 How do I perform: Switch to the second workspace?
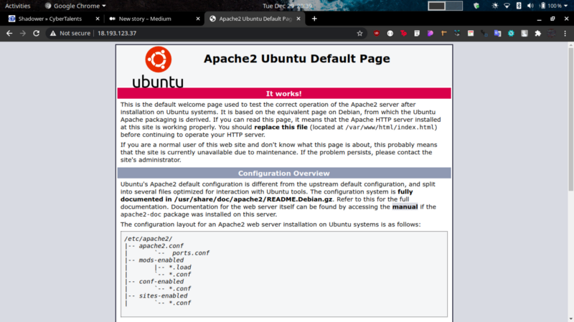454,6
